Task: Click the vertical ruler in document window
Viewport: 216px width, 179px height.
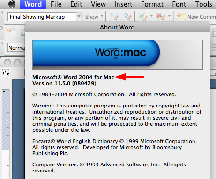Action: tap(6, 134)
